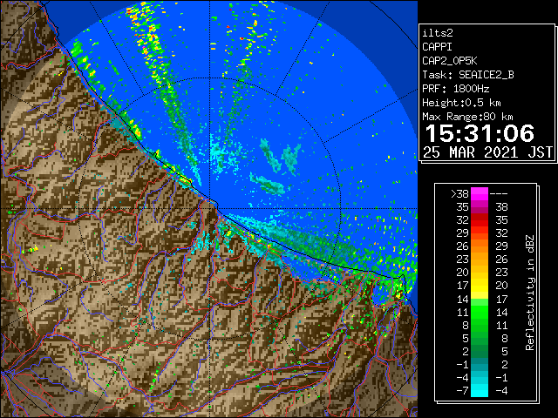Click the magenta >38 dBZ color swatch
Screen dimensions: 558x418
(x=480, y=193)
